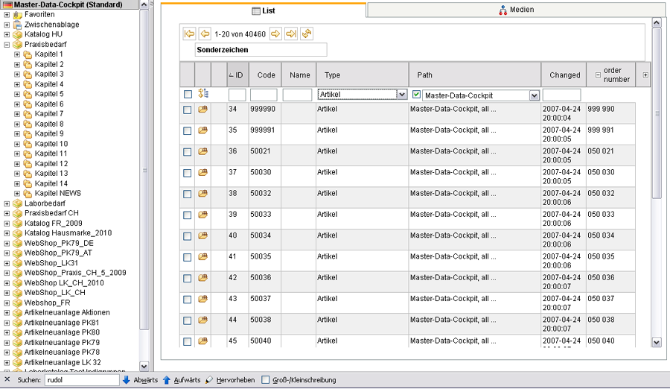Tick the select-all checkbox in filter row
Image resolution: width=670 pixels, height=389 pixels.
[x=188, y=94]
